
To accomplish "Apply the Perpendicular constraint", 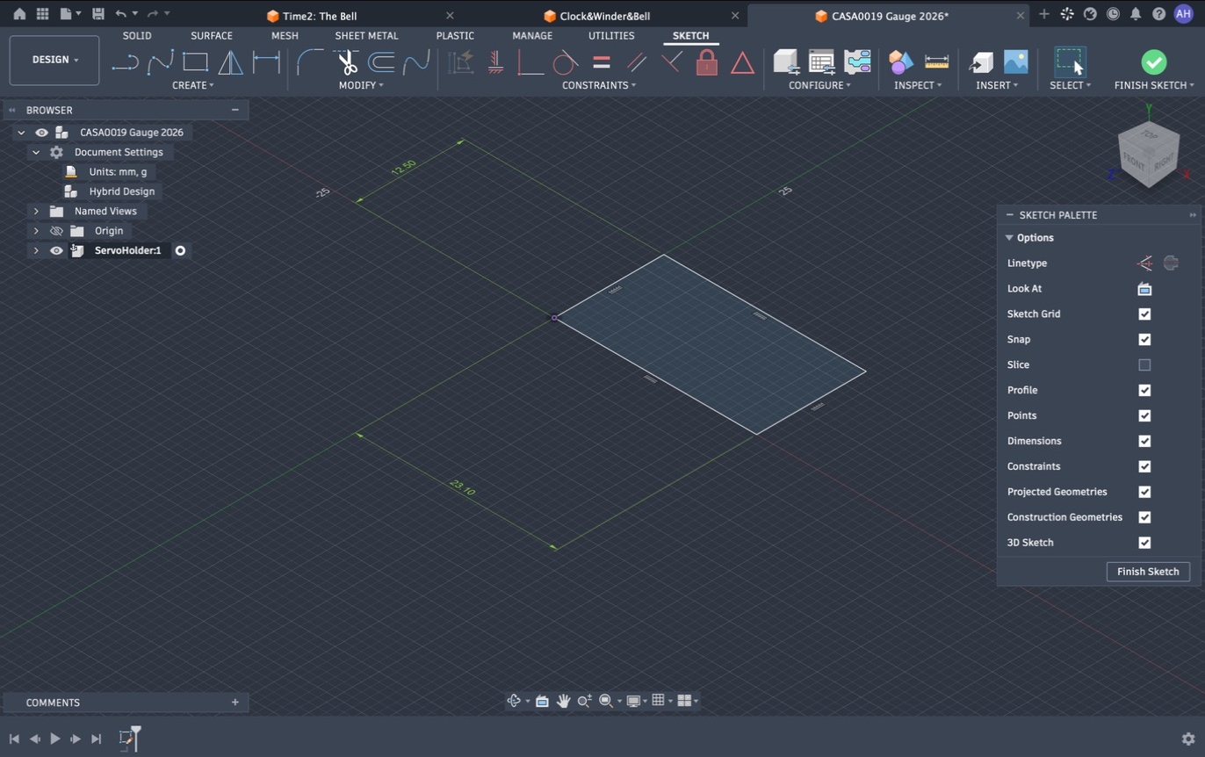I will click(672, 62).
